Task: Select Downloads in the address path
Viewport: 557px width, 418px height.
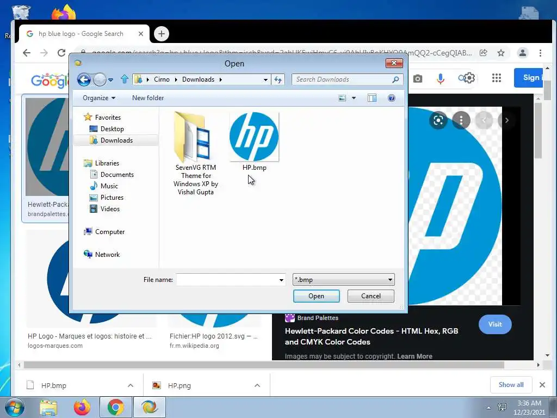Action: [x=198, y=79]
